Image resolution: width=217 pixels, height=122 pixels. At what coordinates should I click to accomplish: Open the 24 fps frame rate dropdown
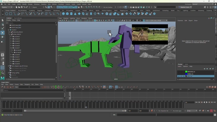192,111
